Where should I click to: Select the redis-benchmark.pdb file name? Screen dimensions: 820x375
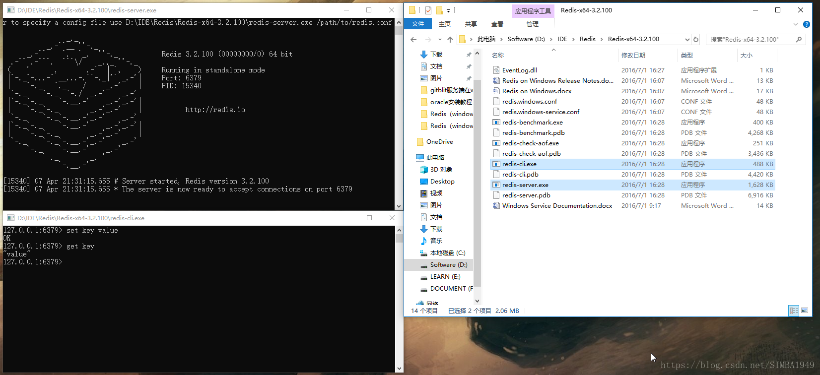point(533,132)
